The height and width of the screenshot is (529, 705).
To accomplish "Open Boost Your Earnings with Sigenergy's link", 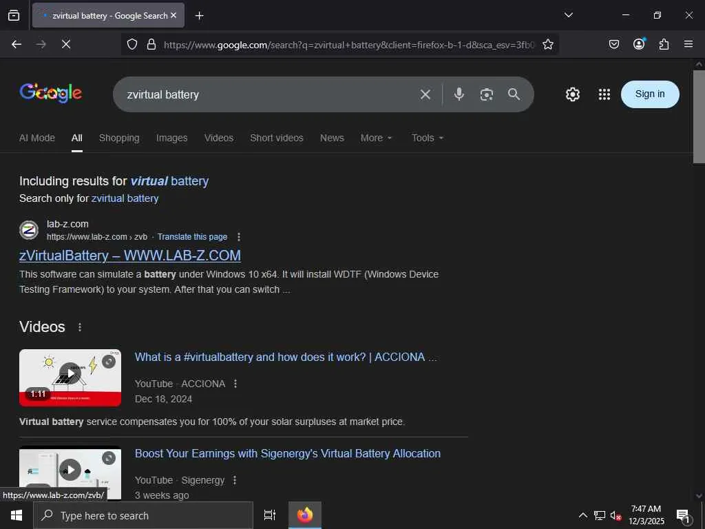I will (x=288, y=453).
